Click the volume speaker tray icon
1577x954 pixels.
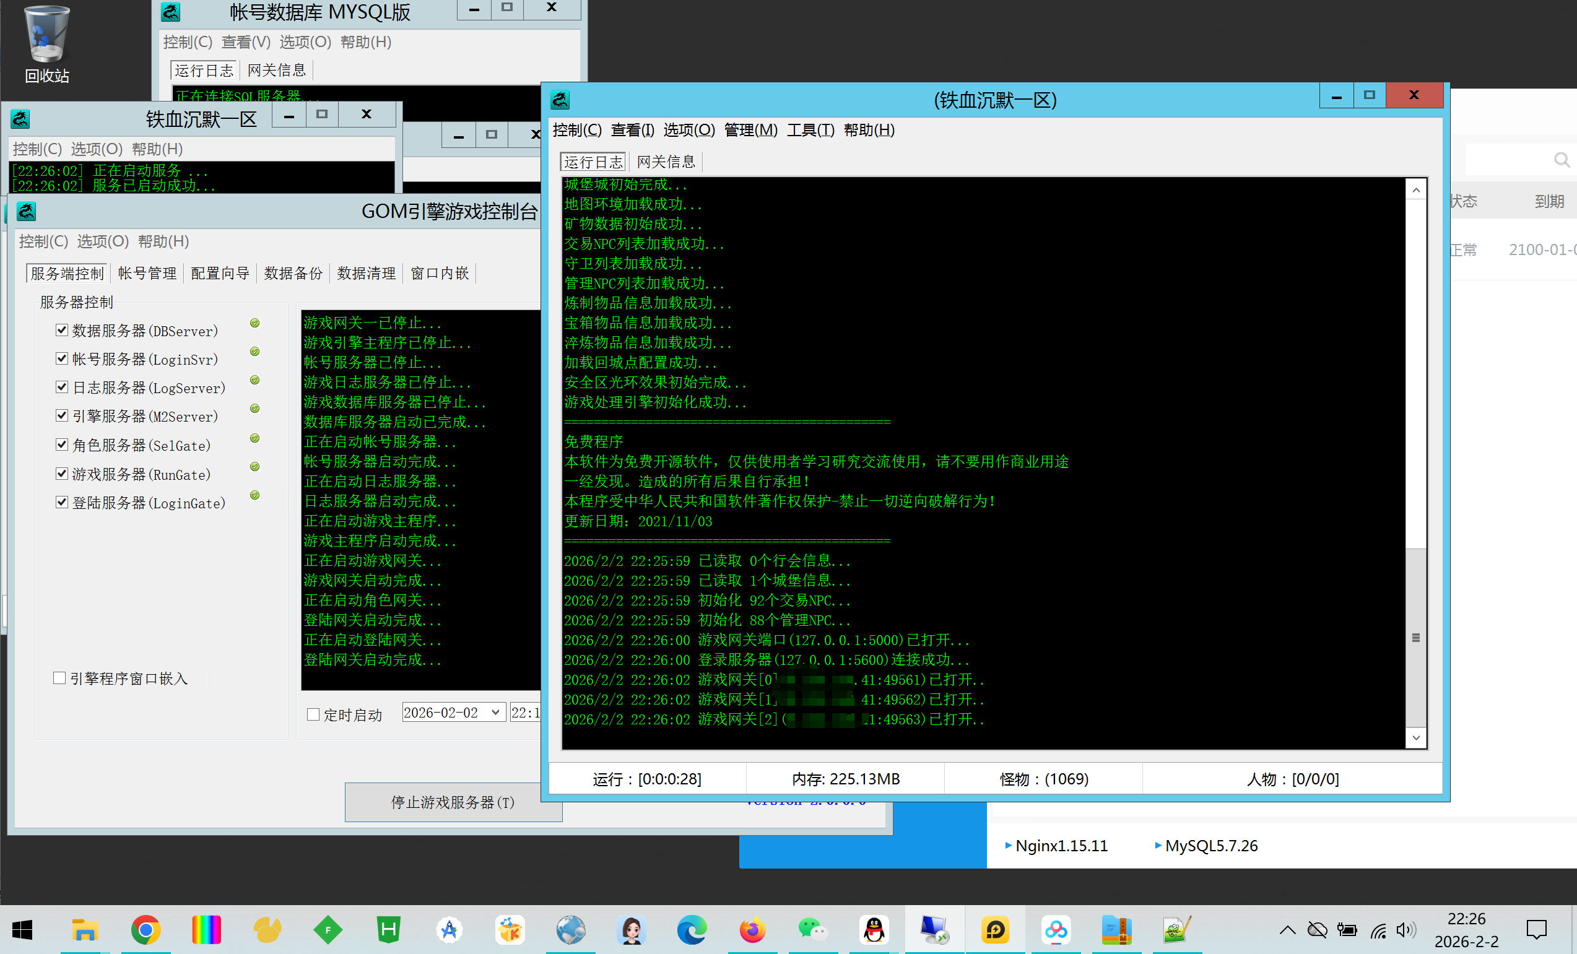[x=1405, y=930]
